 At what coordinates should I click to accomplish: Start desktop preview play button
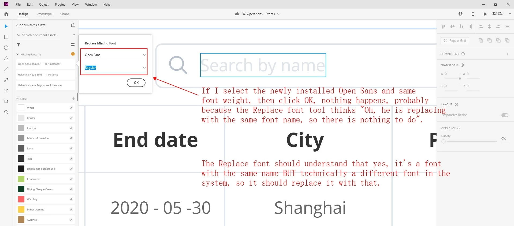click(485, 14)
